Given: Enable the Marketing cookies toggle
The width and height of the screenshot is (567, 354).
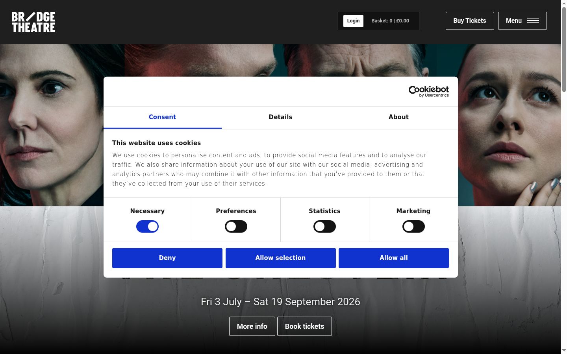Looking at the screenshot, I should tap(413, 227).
